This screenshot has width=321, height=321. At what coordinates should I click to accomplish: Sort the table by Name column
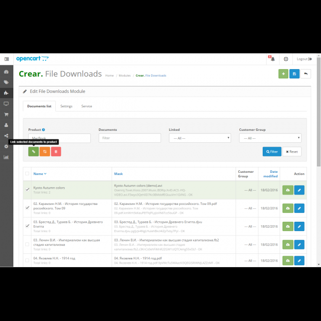pos(40,174)
